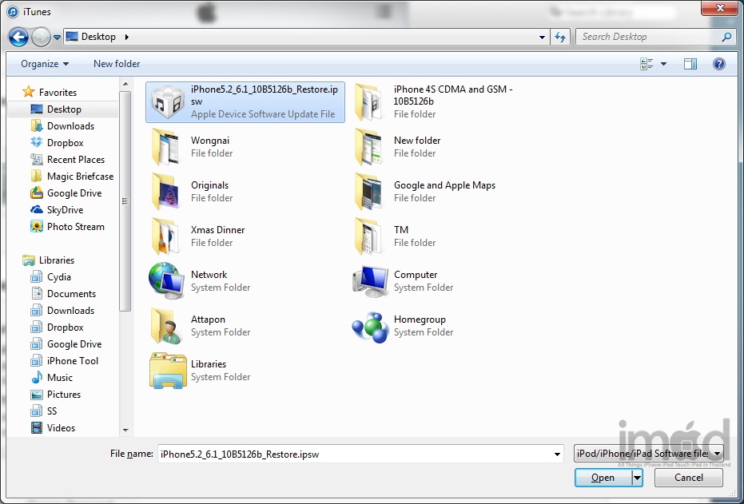Select Google Drive under Libraries
This screenshot has height=504, width=744.
pos(66,344)
